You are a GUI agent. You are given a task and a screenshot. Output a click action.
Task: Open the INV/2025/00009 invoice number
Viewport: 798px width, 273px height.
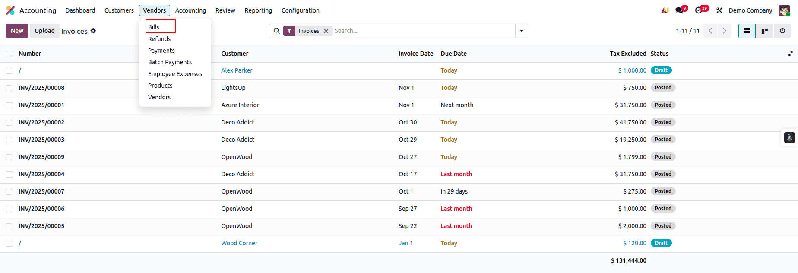41,157
